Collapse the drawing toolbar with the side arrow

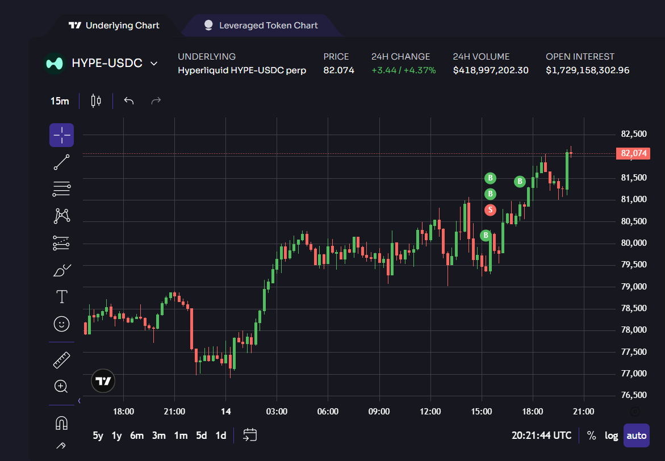click(80, 400)
